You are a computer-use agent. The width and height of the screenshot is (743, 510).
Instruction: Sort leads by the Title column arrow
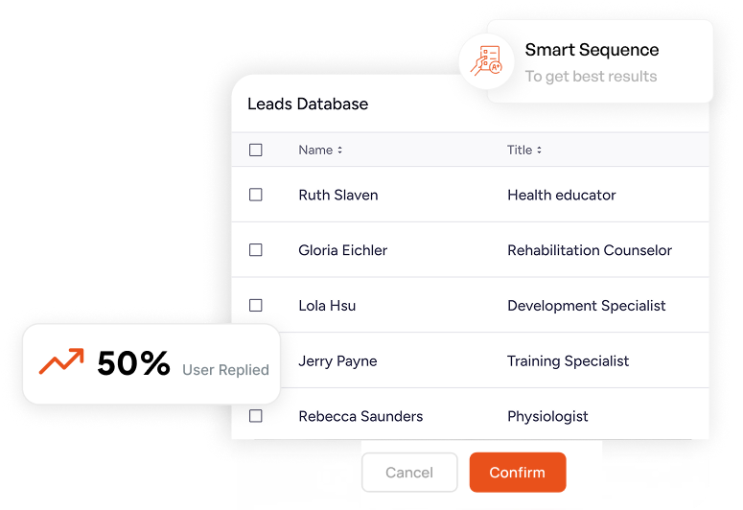(539, 151)
